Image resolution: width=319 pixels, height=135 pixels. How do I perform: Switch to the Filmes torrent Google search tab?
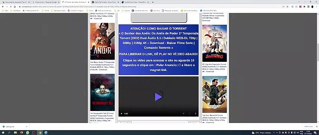pos(46,2)
